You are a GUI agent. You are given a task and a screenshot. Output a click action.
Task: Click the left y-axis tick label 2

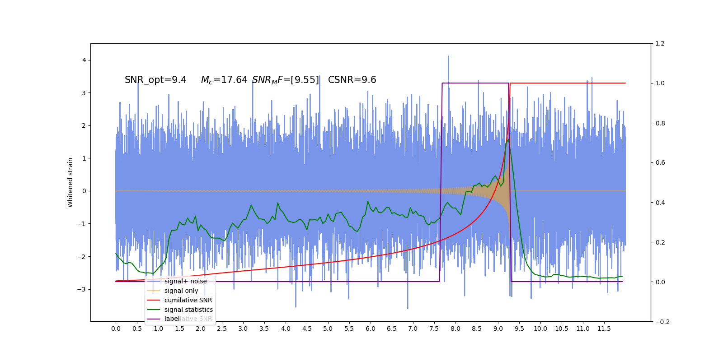[x=84, y=125]
